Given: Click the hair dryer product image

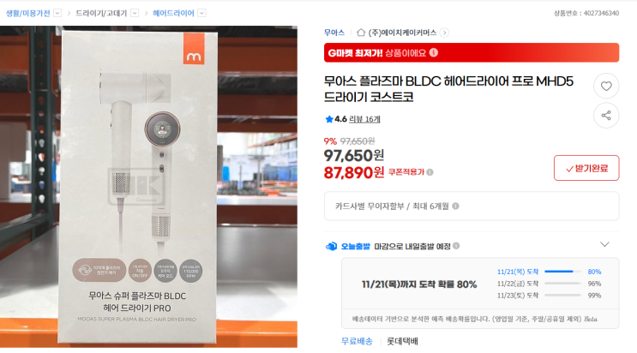Looking at the screenshot, I should tap(148, 187).
